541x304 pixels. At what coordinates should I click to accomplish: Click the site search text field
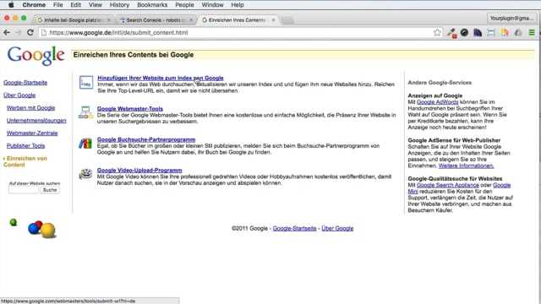pos(24,190)
